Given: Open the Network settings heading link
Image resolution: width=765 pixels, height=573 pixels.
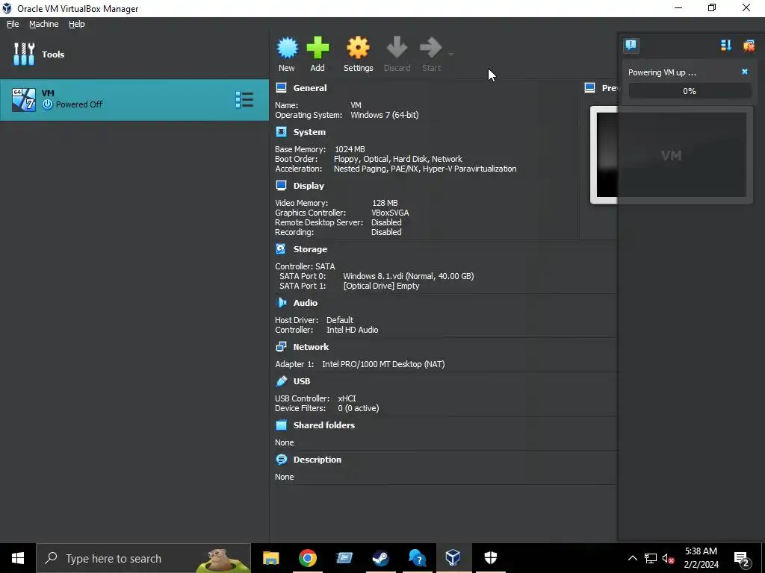Looking at the screenshot, I should click(311, 347).
